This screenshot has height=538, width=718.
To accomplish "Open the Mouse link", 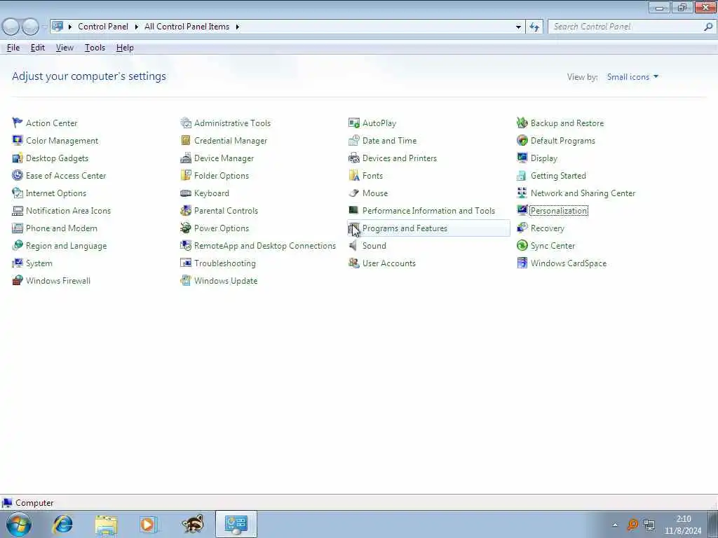I will [x=375, y=193].
